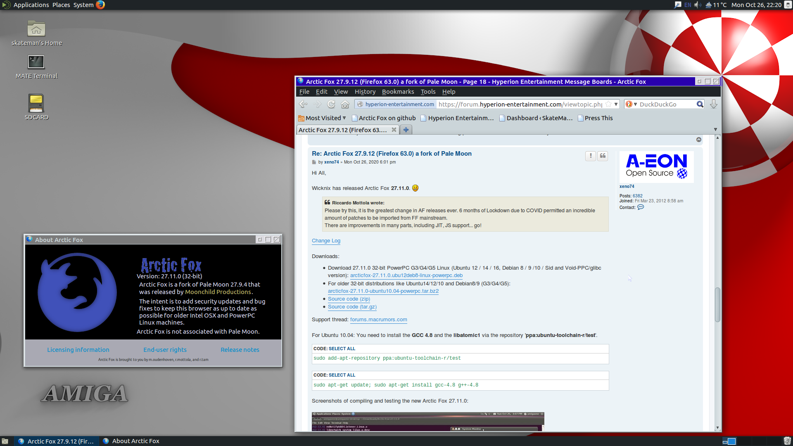Open the Arctic Fox on github bookmark

pos(384,118)
